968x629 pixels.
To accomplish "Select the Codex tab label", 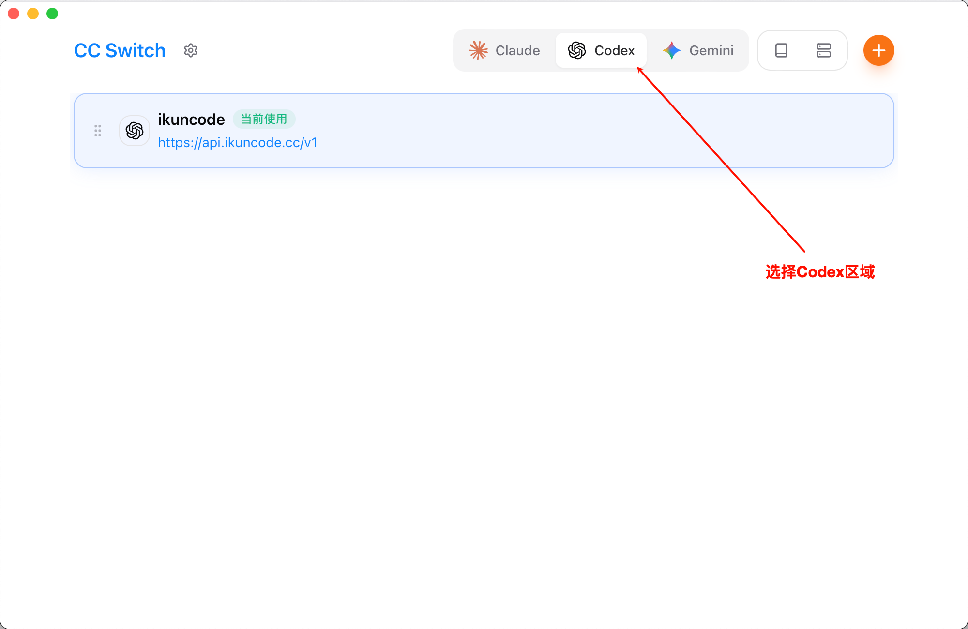I will pos(614,50).
